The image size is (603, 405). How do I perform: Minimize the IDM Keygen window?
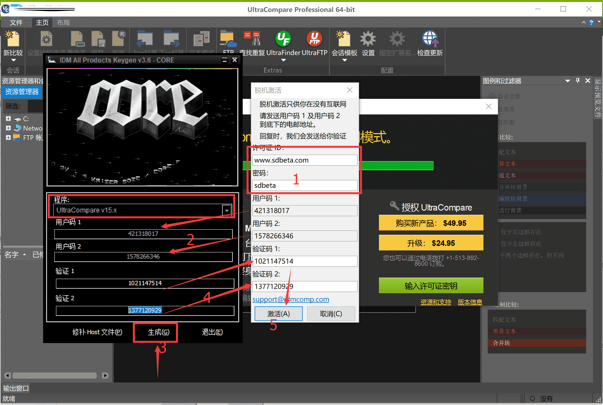click(225, 60)
